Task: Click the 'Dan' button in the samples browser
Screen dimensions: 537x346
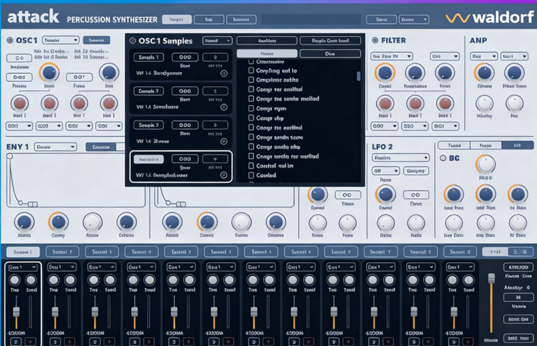Action: pyautogui.click(x=330, y=53)
